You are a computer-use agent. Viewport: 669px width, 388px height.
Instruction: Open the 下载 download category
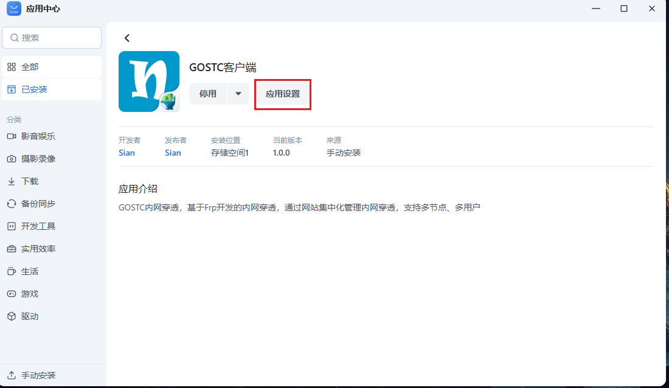click(30, 181)
